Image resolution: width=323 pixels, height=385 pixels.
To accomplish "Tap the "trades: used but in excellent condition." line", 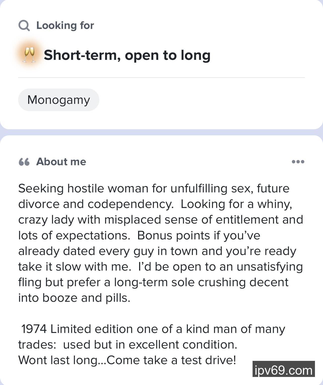I will (128, 345).
